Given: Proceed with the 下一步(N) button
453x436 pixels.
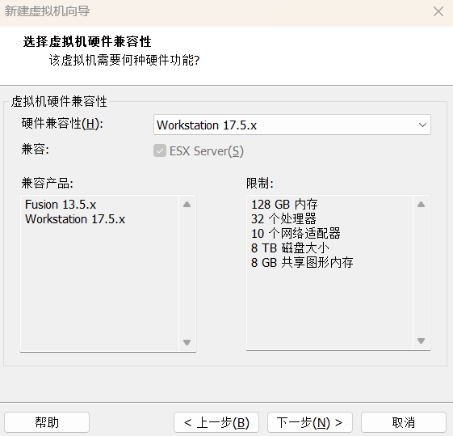Looking at the screenshot, I should (310, 422).
